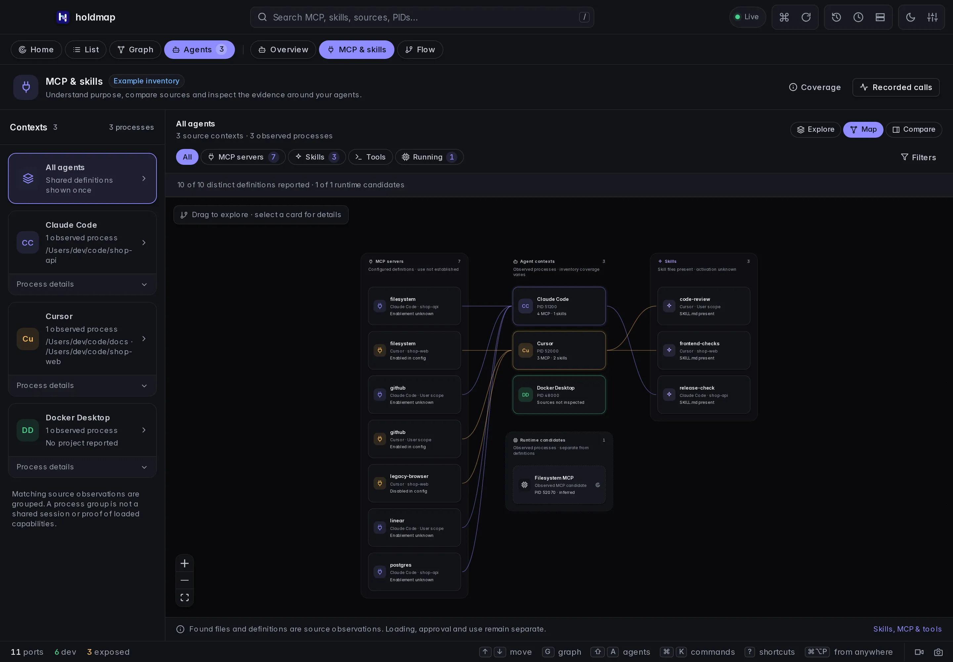The height and width of the screenshot is (662, 953).
Task: Click the Example inventory badge
Action: [146, 81]
